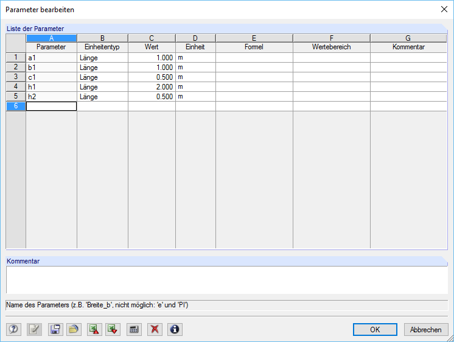Image resolution: width=454 pixels, height=342 pixels.
Task: Load saved parameters via folder icon
Action: (x=74, y=329)
